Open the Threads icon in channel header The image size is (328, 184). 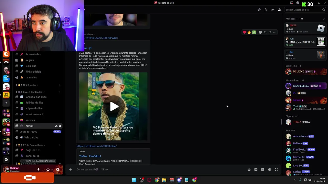(x=259, y=10)
